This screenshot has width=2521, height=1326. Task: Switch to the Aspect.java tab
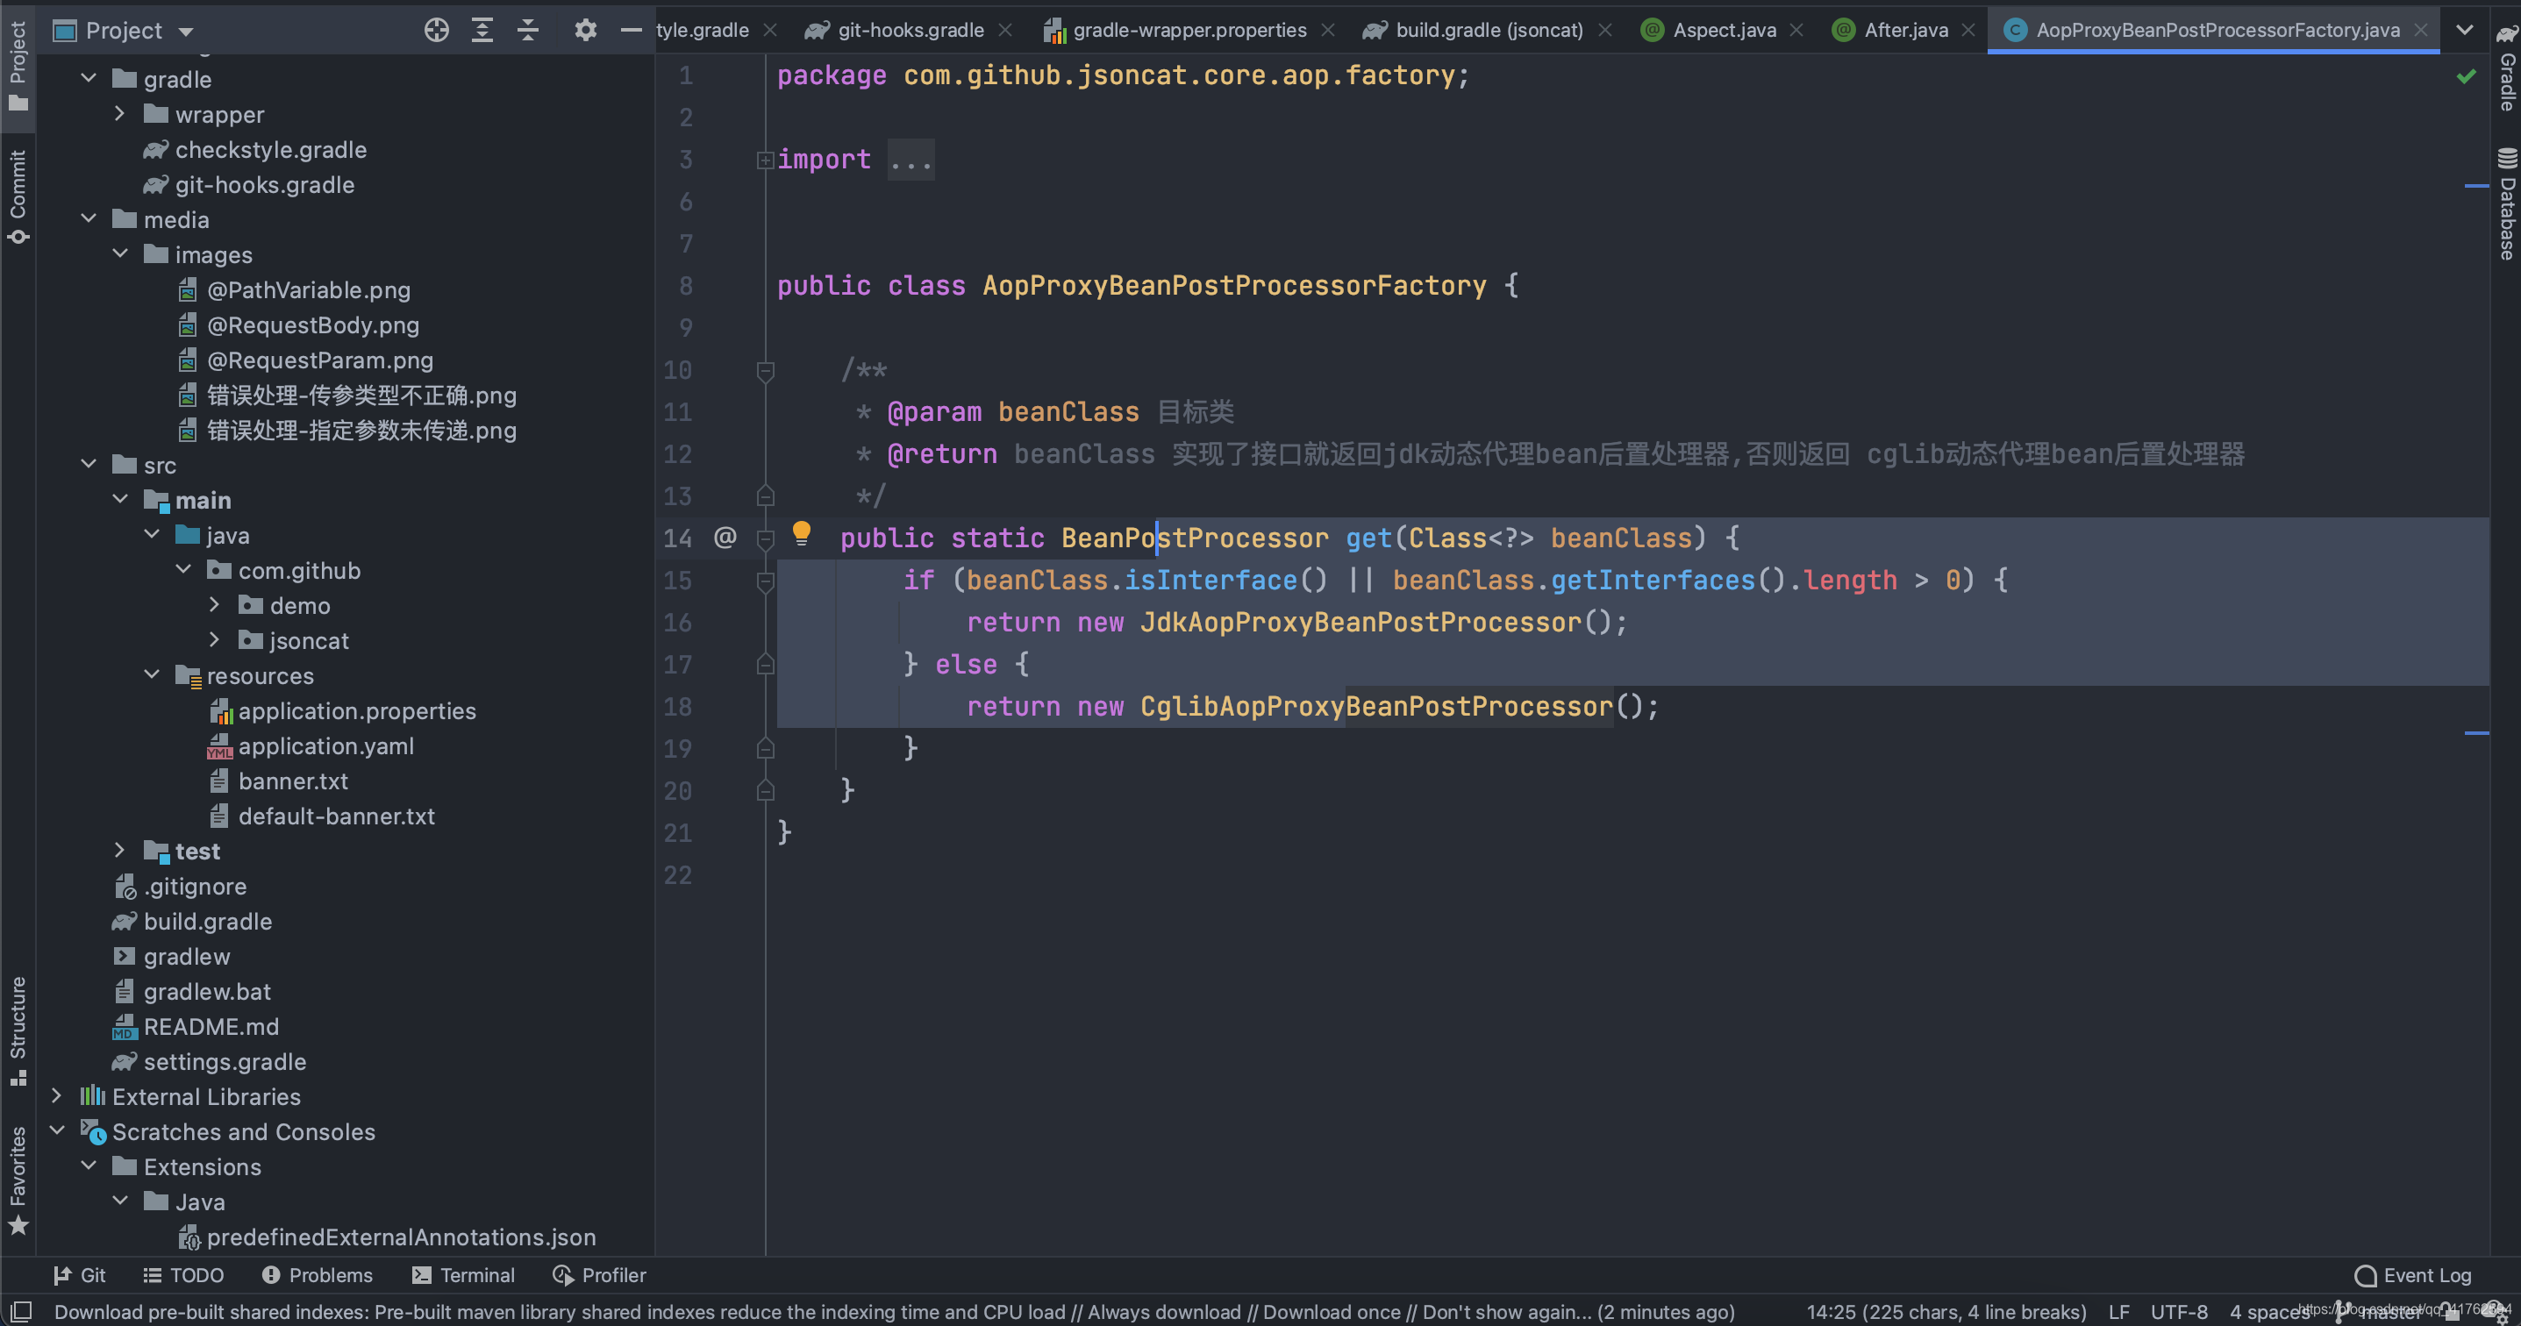[x=1723, y=31]
